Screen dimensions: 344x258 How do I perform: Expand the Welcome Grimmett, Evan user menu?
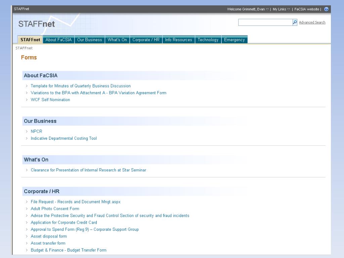click(x=248, y=9)
